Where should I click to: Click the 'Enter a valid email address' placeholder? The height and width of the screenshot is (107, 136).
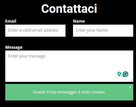[x=33, y=30]
